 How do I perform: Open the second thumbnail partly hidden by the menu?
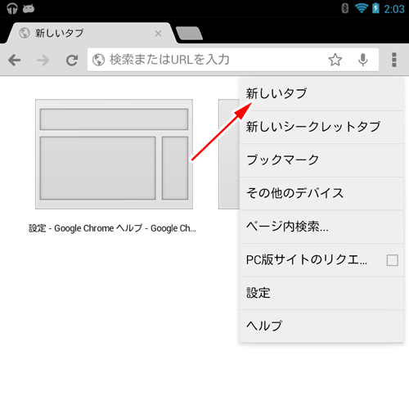(229, 155)
